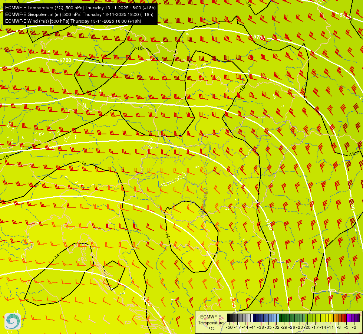The width and height of the screenshot is (363, 334).
Task: Click the darkest purple swatch ending the legend
Action: pyautogui.click(x=358, y=318)
